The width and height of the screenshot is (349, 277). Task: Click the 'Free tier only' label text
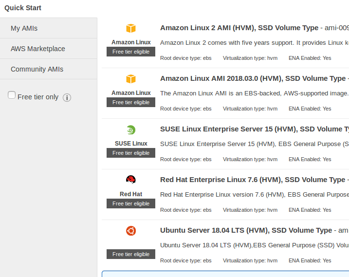tap(38, 97)
